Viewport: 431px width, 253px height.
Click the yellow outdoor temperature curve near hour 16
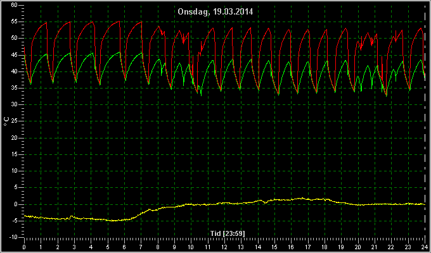tap(292, 199)
